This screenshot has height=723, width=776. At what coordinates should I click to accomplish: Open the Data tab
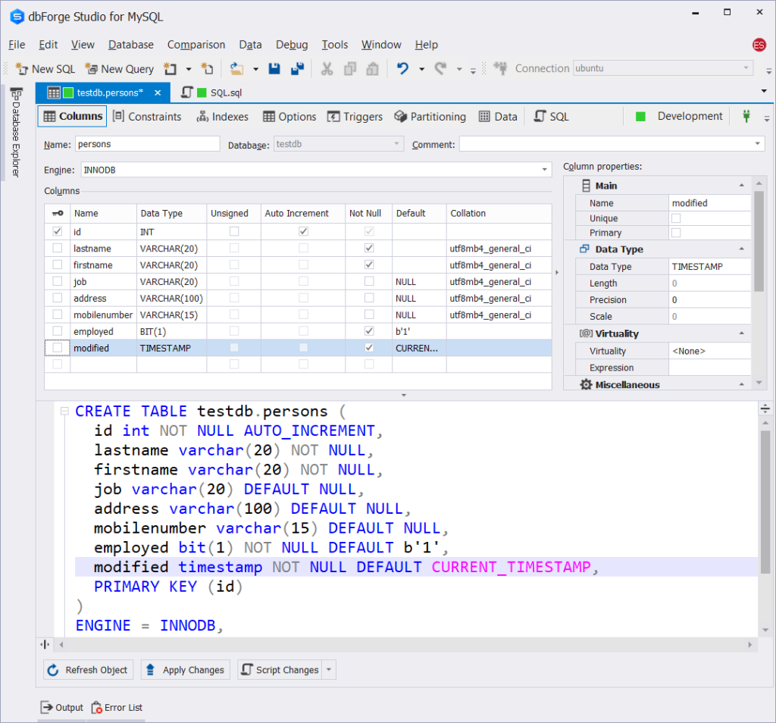click(x=498, y=116)
